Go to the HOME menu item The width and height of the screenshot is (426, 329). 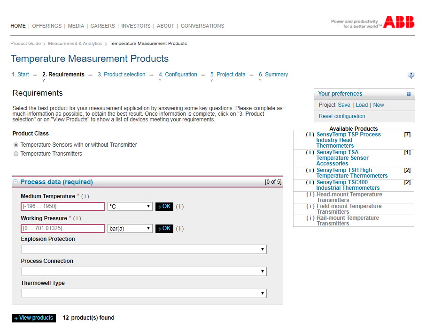(x=18, y=26)
